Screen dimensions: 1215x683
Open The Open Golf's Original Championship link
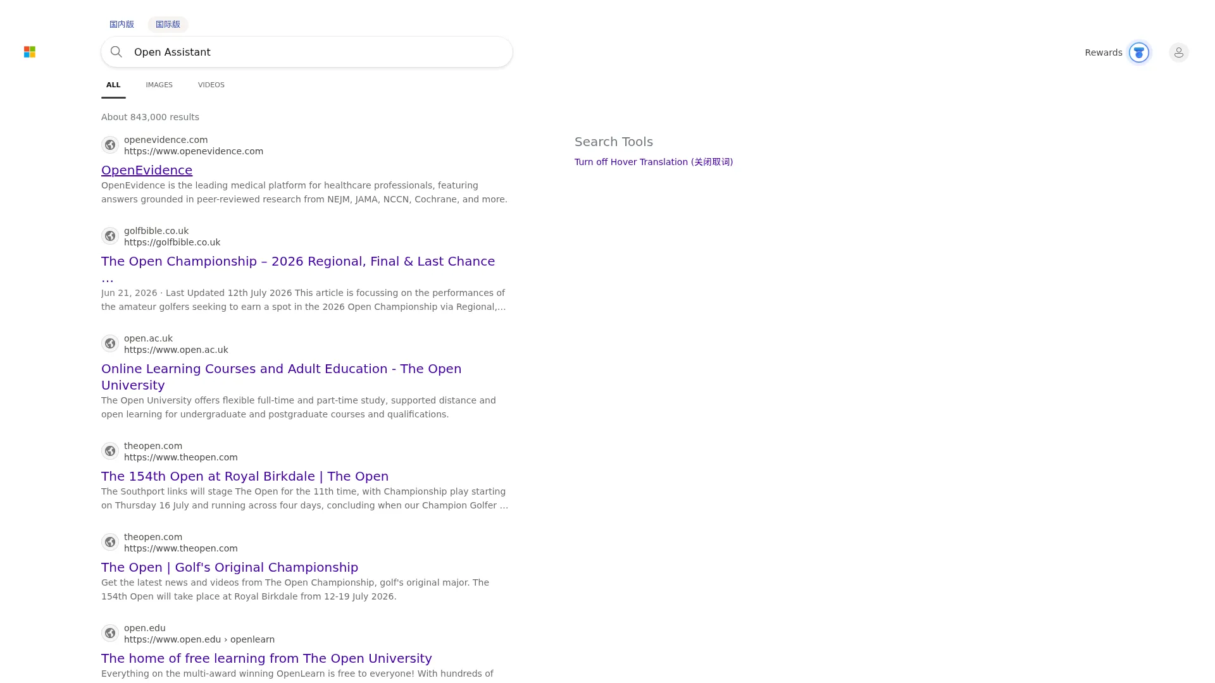click(x=230, y=567)
